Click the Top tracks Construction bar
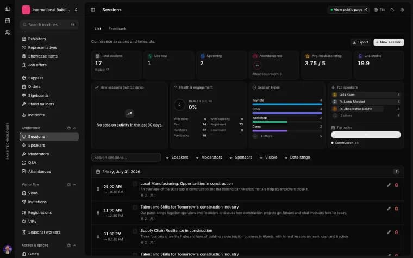The height and width of the screenshot is (258, 413). coord(366,135)
